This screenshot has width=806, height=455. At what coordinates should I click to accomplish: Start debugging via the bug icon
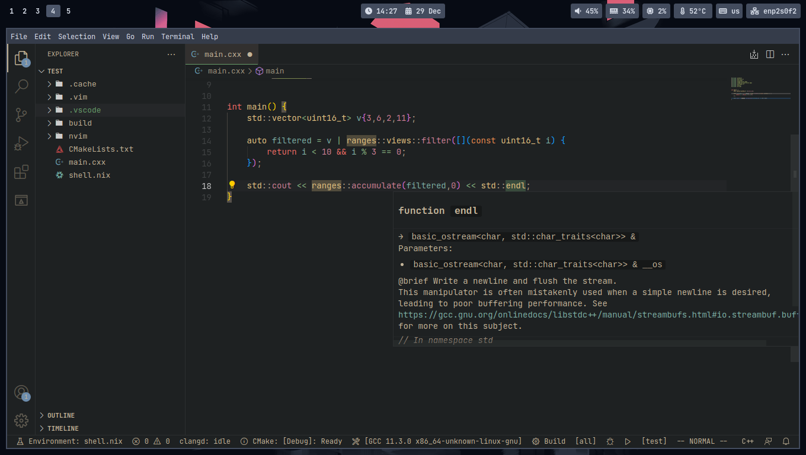coord(610,441)
